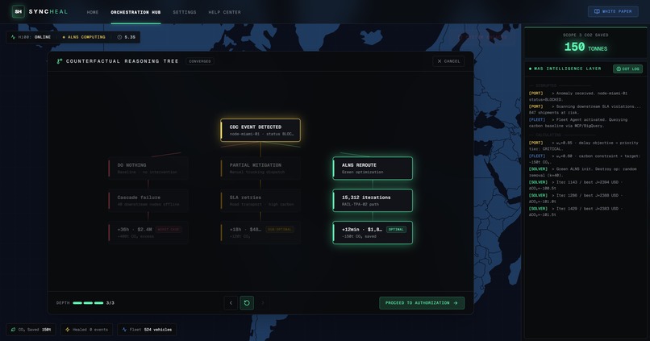
Task: Open the CoT Log button
Action: [627, 69]
